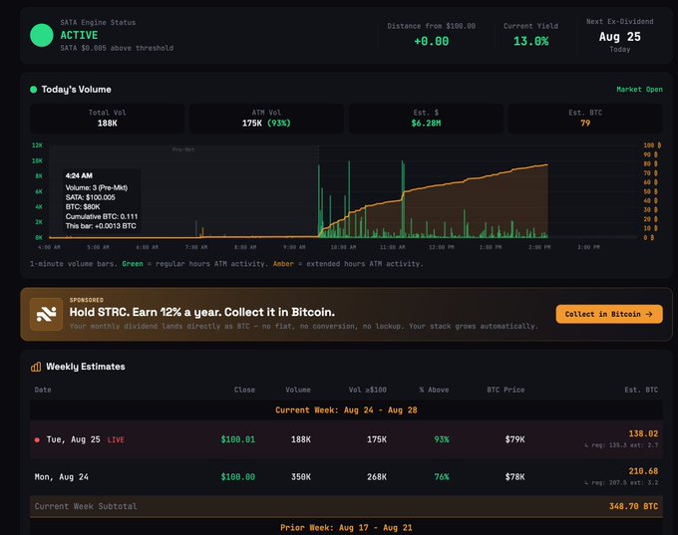
Task: Click the ATM Vol 175K (93%) card
Action: point(266,118)
